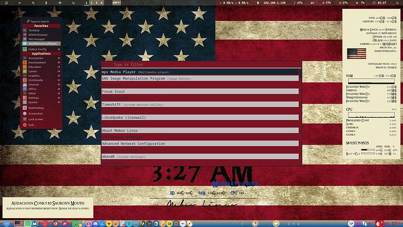Screen dimensions: 403x227
Task: Open File Manager from the Favorites menu
Action: 41,39
